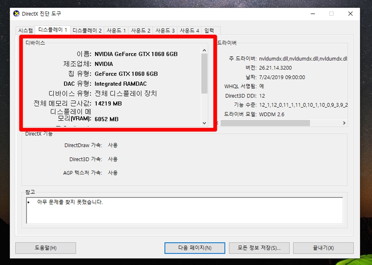The image size is (372, 265).
Task: Click driver date 7/24/2019 09:00:00
Action: [x=282, y=77]
